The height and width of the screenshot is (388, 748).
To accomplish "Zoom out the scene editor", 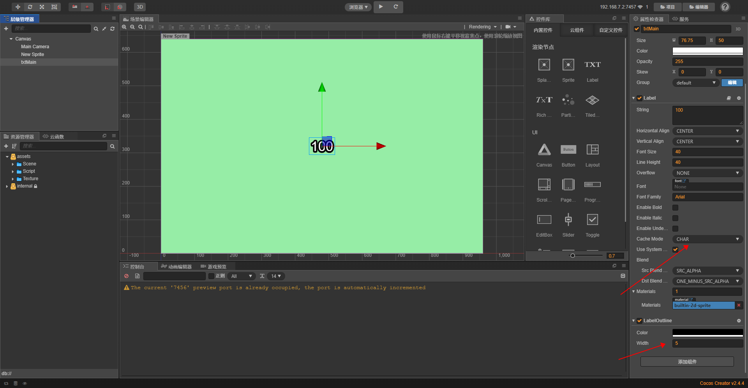I will tap(132, 27).
